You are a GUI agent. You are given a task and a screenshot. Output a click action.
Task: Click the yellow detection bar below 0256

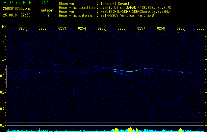coord(130,129)
